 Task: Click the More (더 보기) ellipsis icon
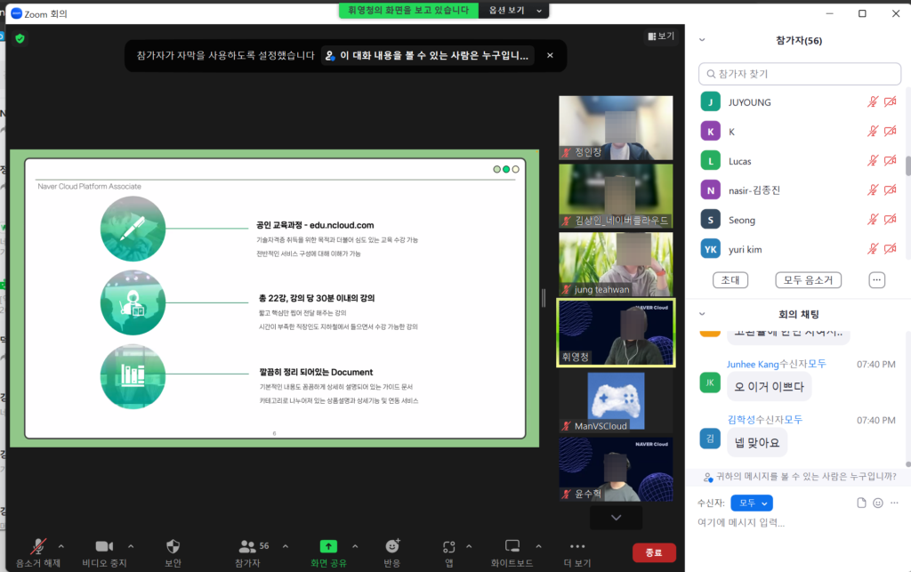[x=576, y=546]
